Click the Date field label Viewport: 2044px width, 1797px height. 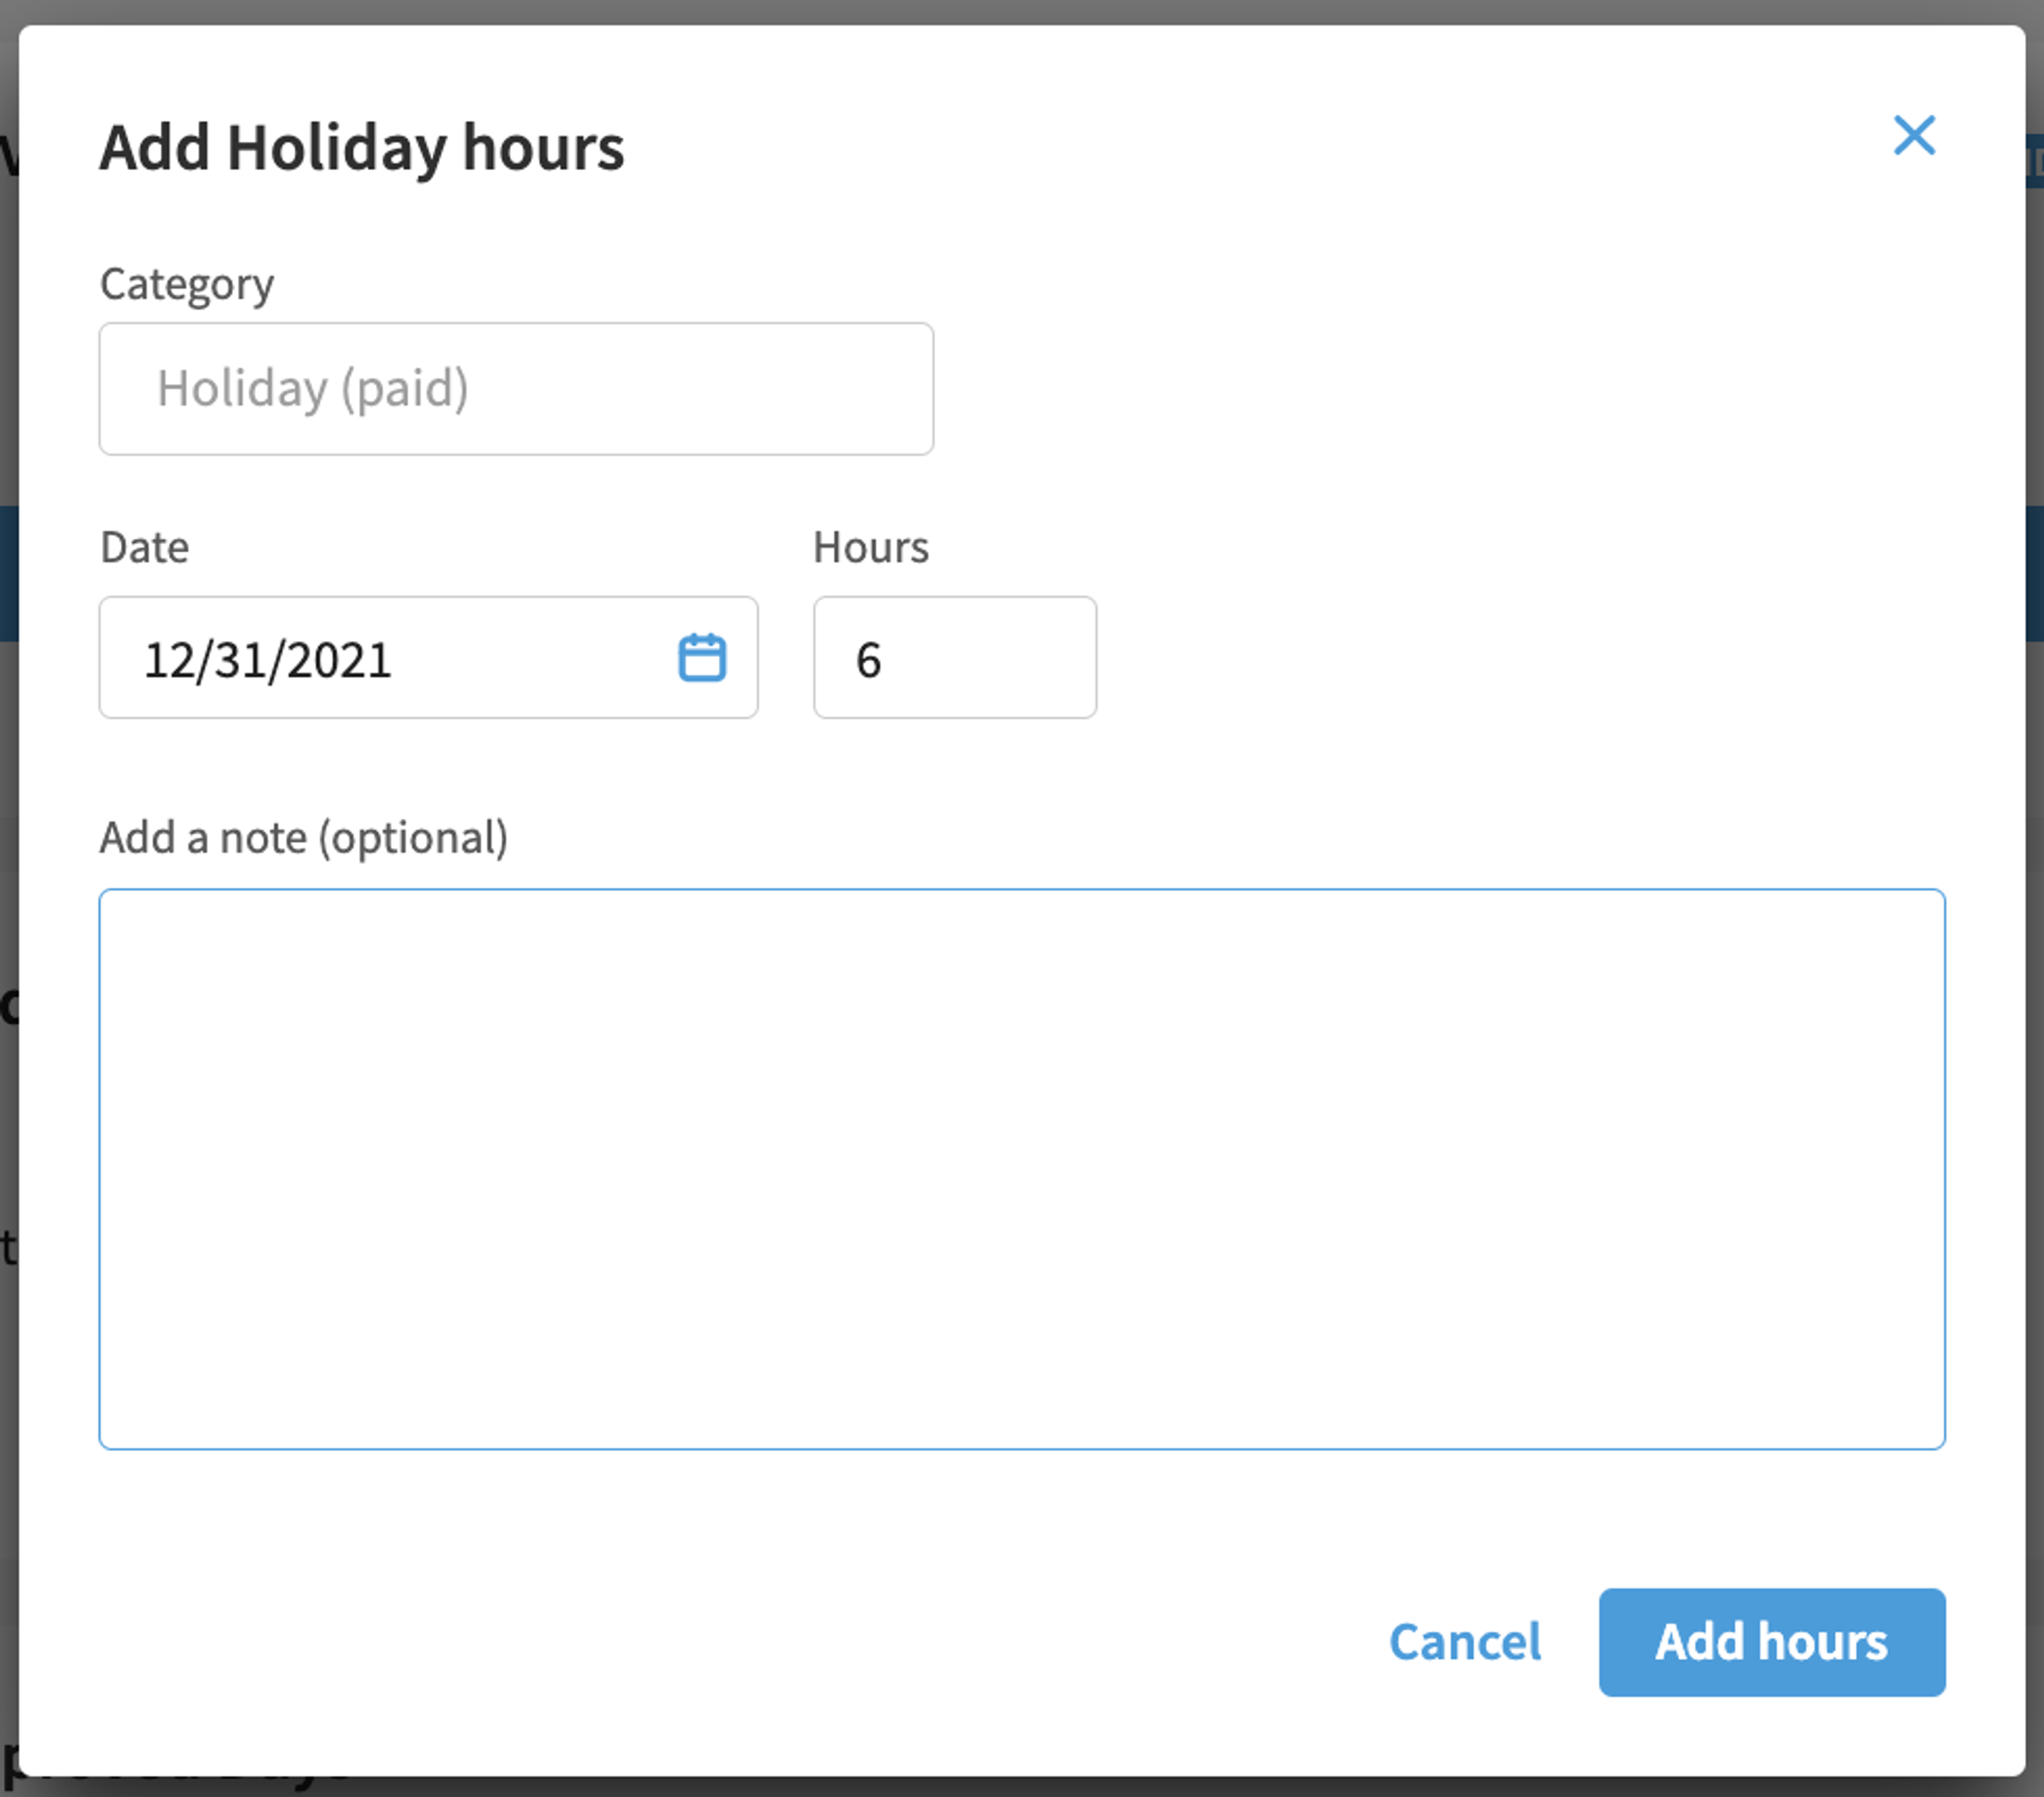click(x=144, y=548)
